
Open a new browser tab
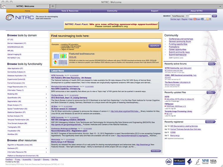click(x=53, y=6)
